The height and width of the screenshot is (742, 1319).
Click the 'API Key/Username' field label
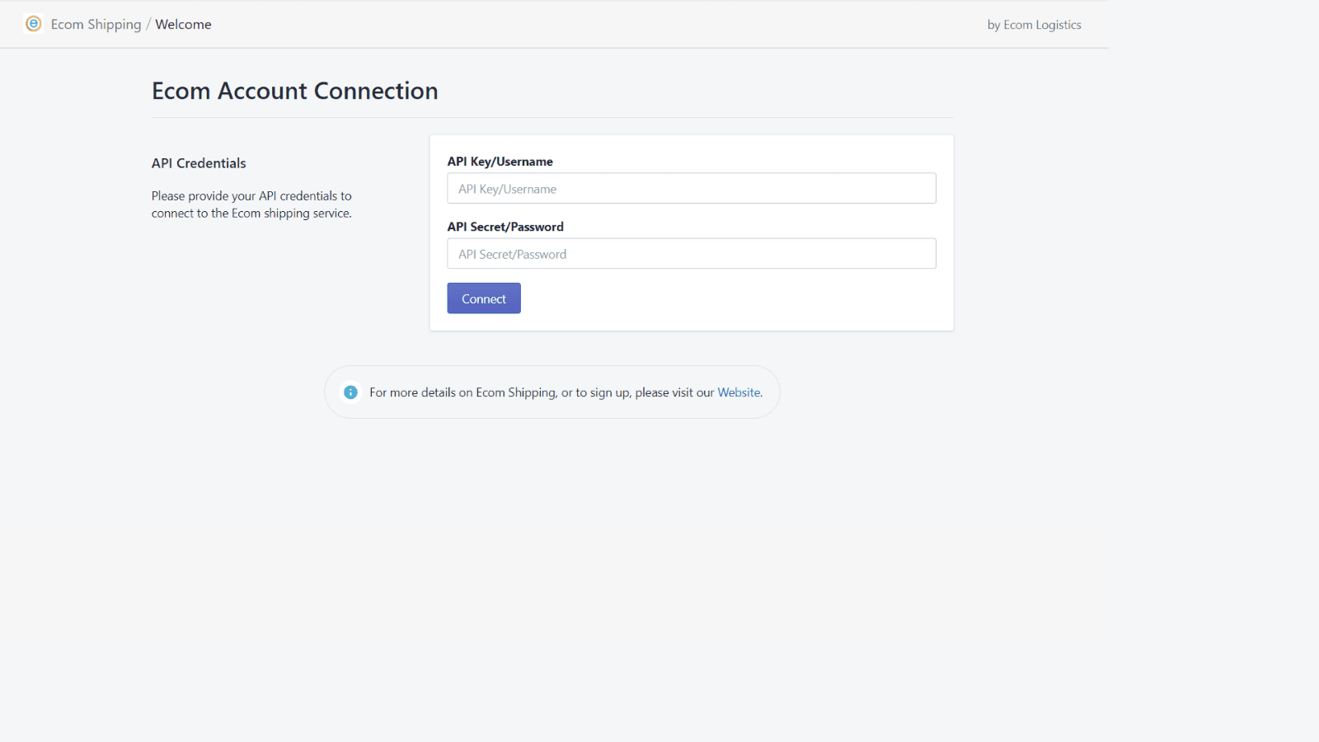pos(500,161)
